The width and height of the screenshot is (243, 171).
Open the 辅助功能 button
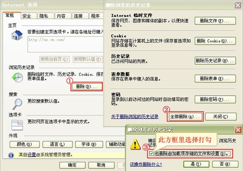[x=116, y=145]
